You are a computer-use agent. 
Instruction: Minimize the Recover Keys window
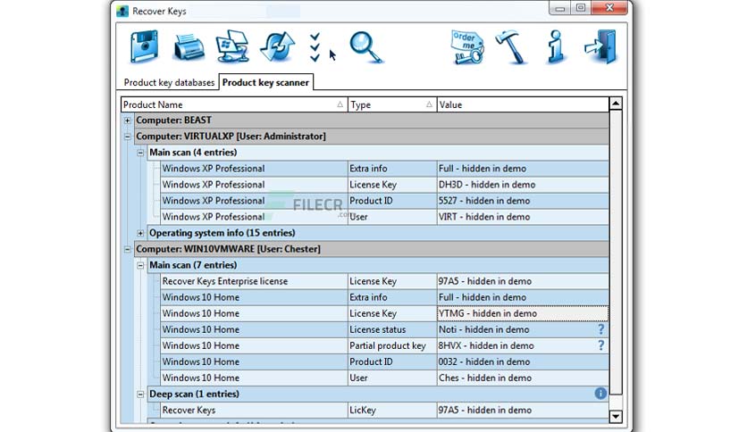coord(559,8)
